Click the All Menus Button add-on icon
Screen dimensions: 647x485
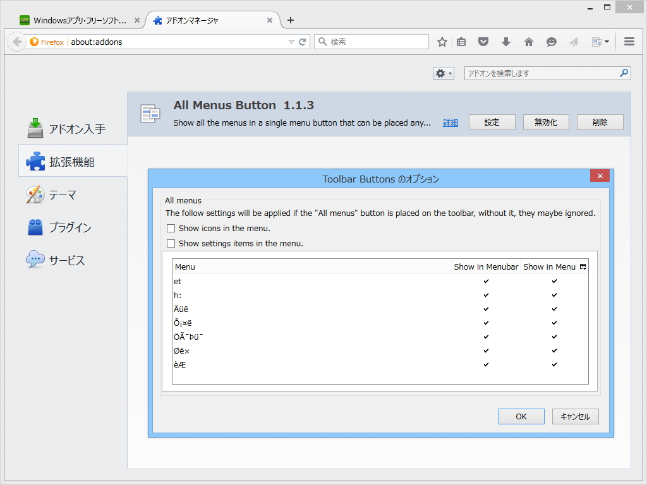150,114
